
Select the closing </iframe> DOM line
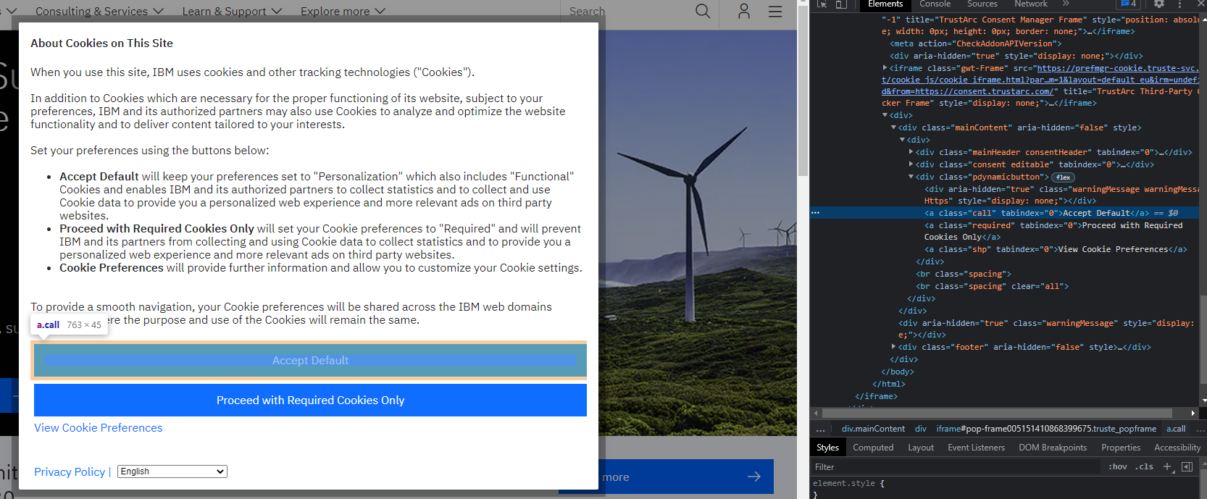click(x=876, y=396)
